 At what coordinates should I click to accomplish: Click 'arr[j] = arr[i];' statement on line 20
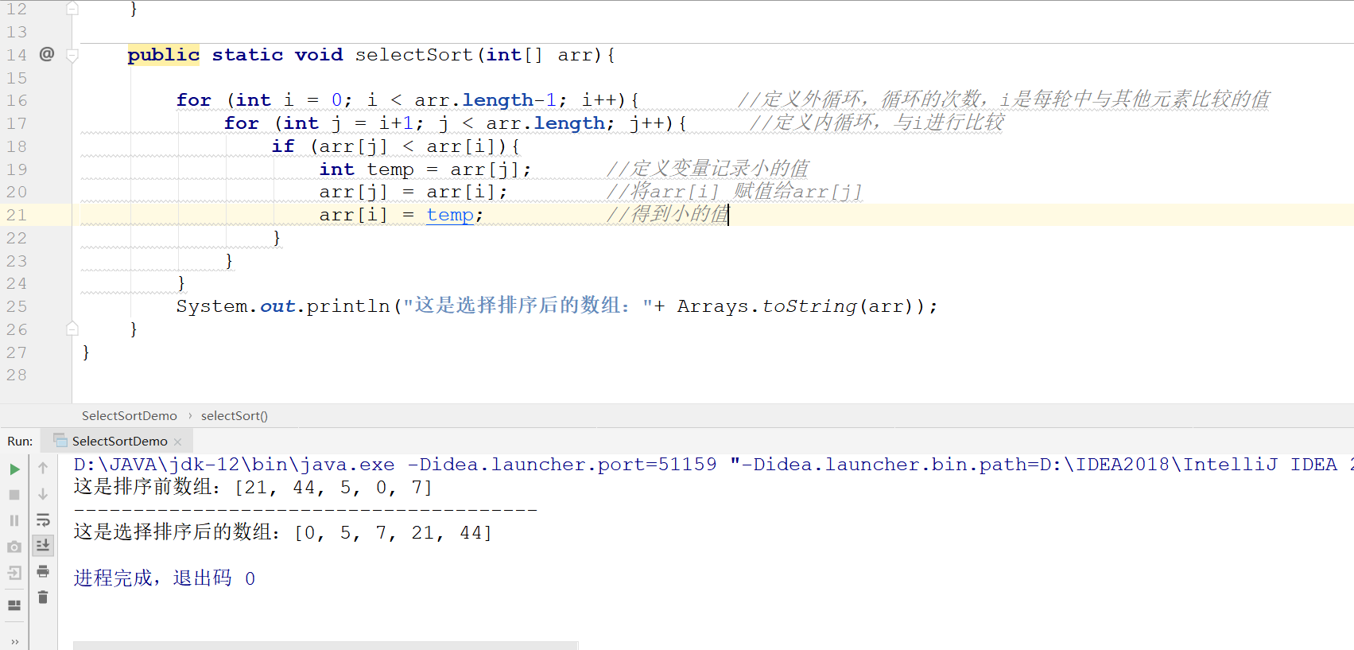click(x=413, y=192)
